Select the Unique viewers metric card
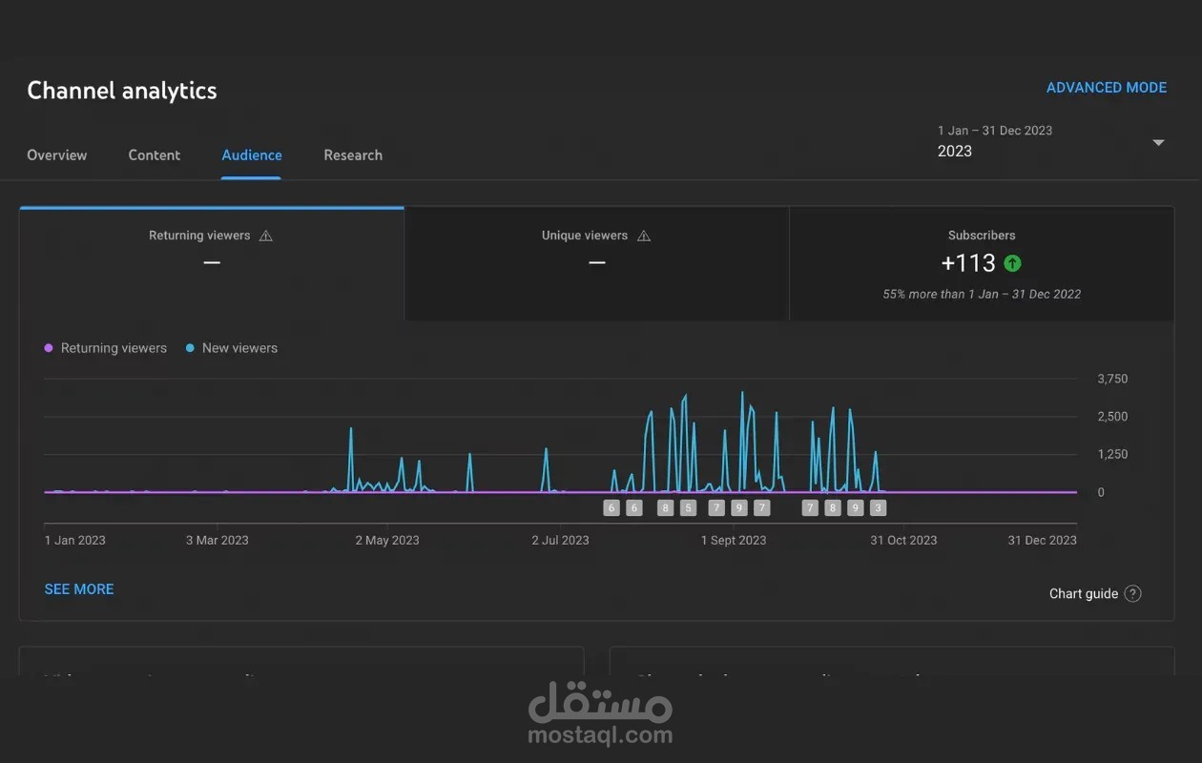 [597, 263]
